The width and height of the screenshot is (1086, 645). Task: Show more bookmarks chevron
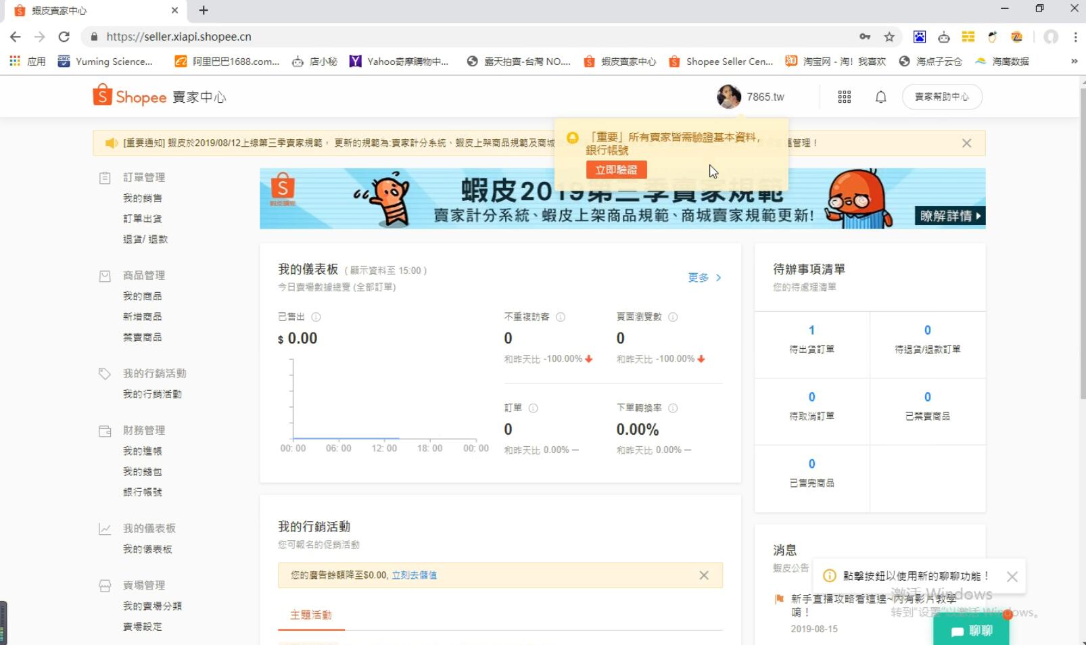coord(1075,62)
